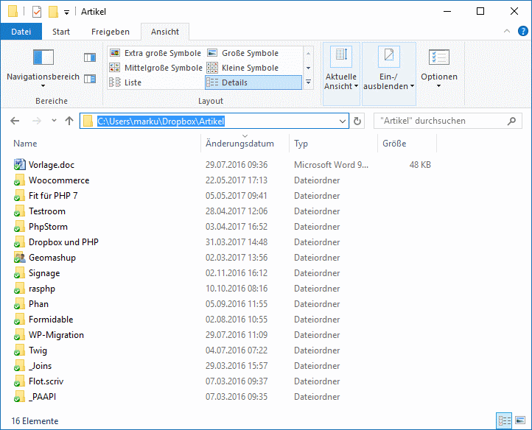Click the date 22.05.2017 17:13
Screen dimensions: 532x430
236,180
